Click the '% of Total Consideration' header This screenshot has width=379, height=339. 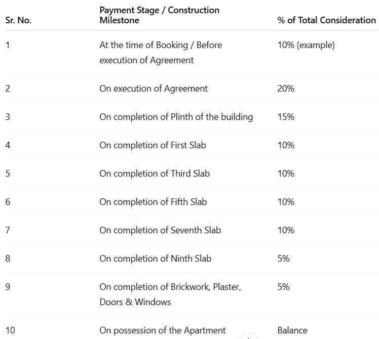[x=326, y=21]
